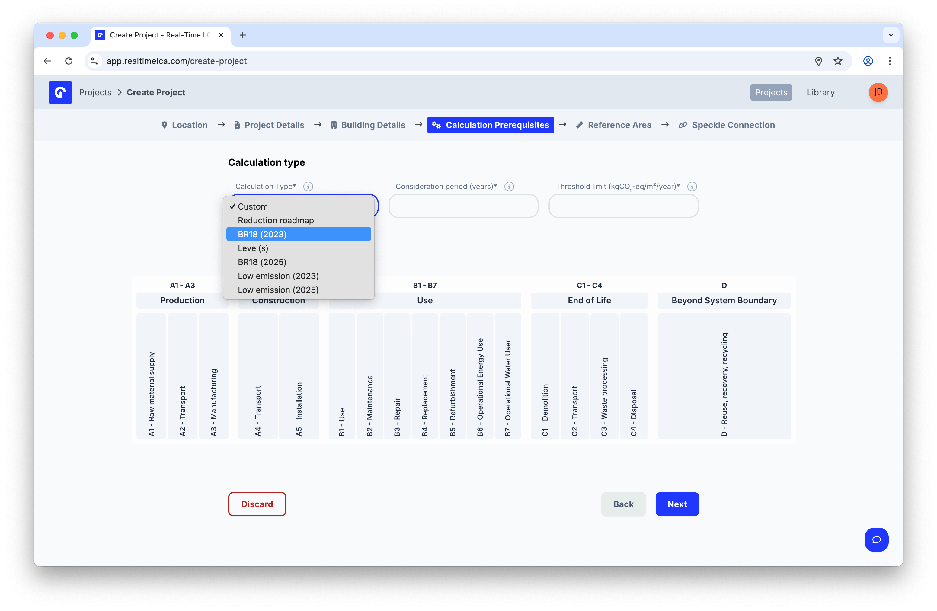Toggle B1 - Use stage
Image resolution: width=937 pixels, height=611 pixels.
click(342, 376)
